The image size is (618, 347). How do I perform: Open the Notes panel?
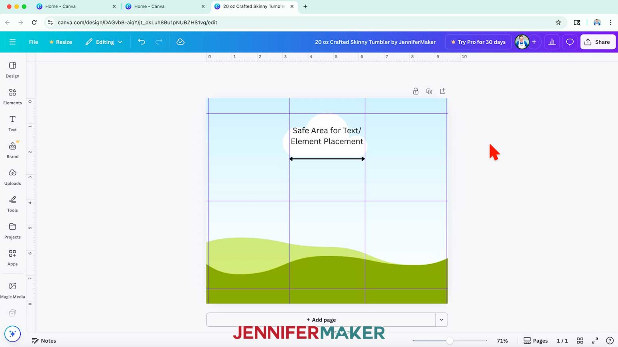tap(44, 341)
